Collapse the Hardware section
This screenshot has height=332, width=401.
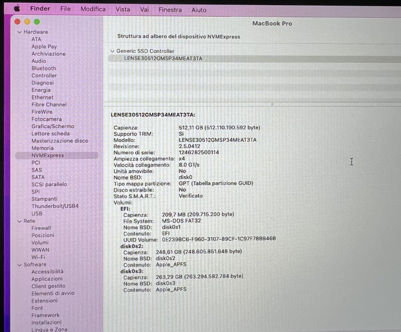pyautogui.click(x=19, y=32)
